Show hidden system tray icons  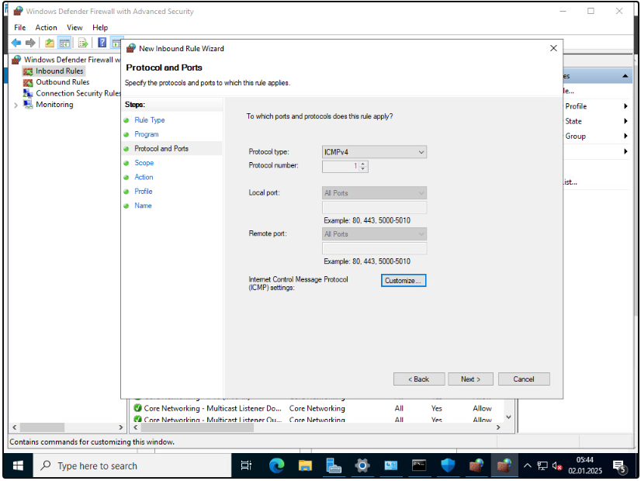528,466
